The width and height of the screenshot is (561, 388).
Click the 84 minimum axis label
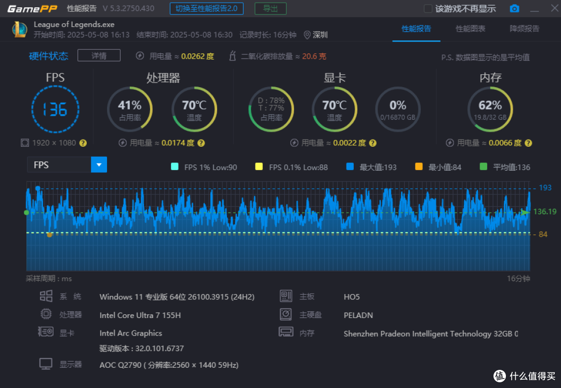[x=543, y=234]
